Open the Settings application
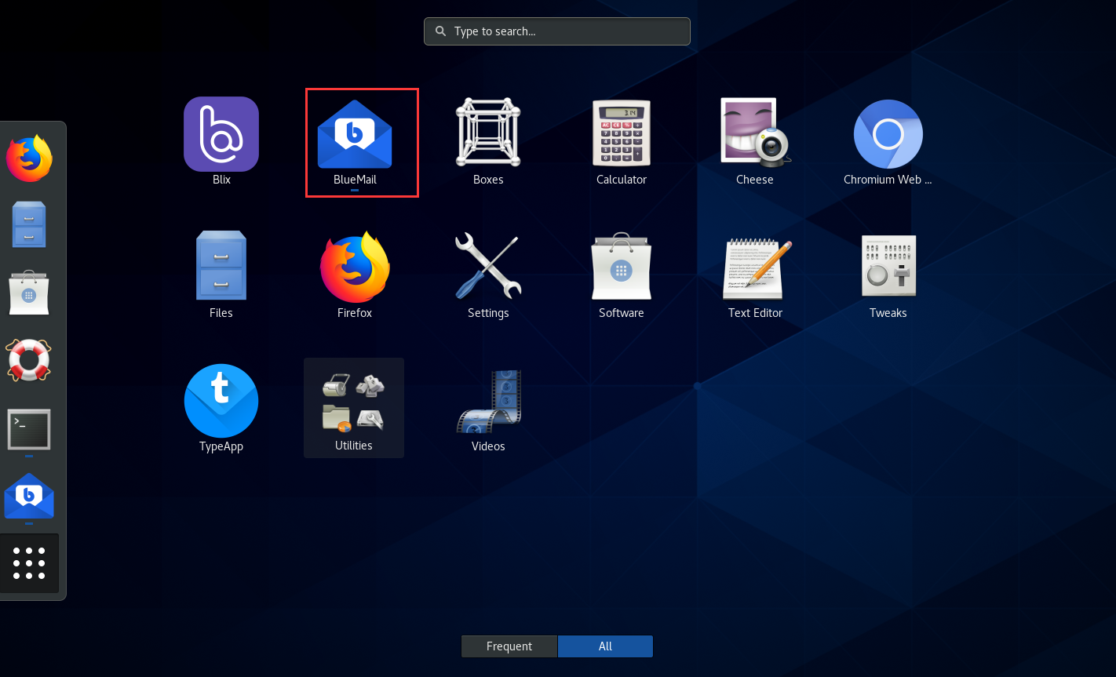This screenshot has height=677, width=1116. click(x=488, y=275)
